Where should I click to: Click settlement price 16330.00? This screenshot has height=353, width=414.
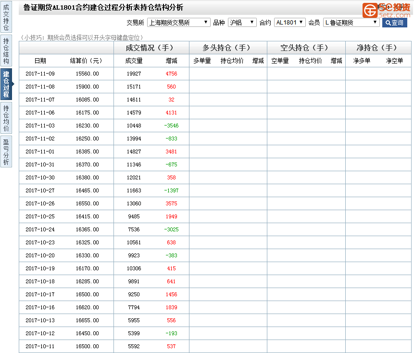pyautogui.click(x=88, y=255)
